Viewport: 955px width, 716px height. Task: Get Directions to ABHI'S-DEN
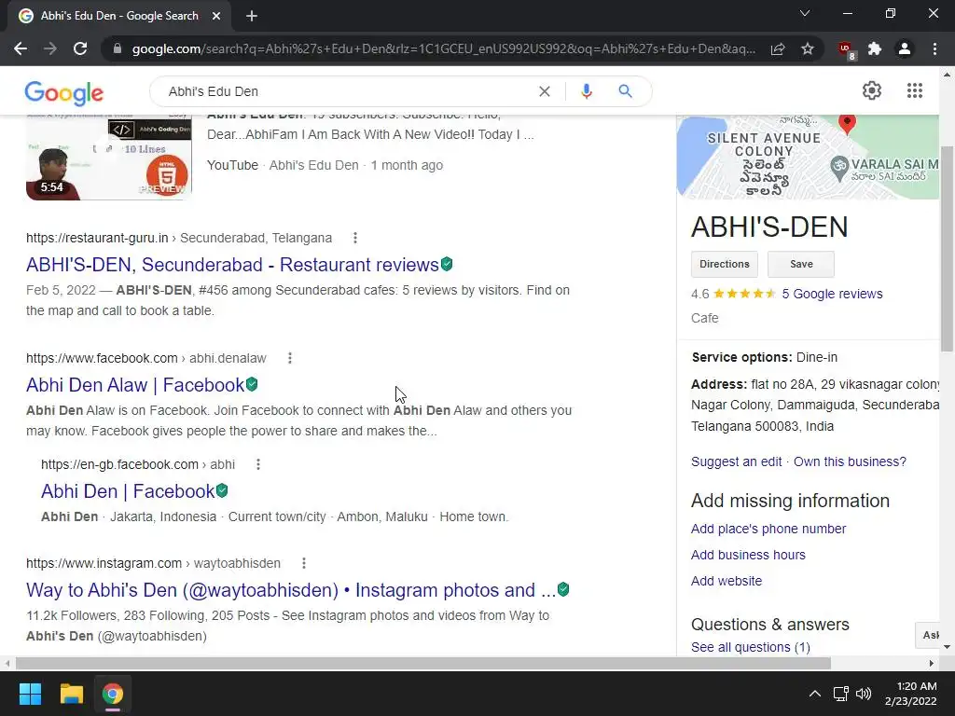tap(724, 264)
